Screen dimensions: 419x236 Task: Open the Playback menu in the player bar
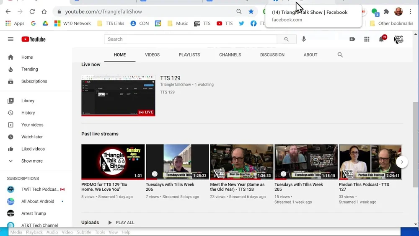(x=34, y=232)
